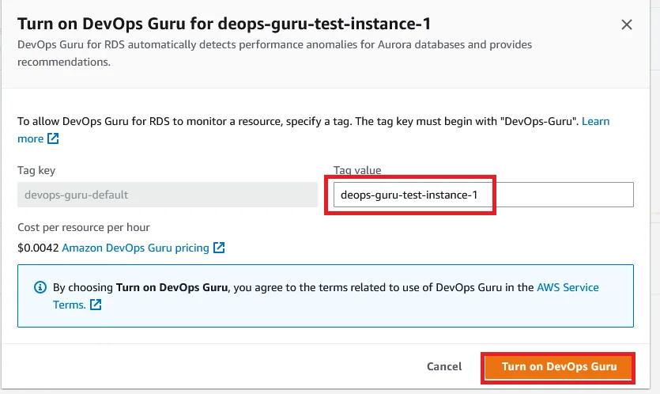Focus the Tag value input field
Image resolution: width=660 pixels, height=394 pixels.
point(483,195)
